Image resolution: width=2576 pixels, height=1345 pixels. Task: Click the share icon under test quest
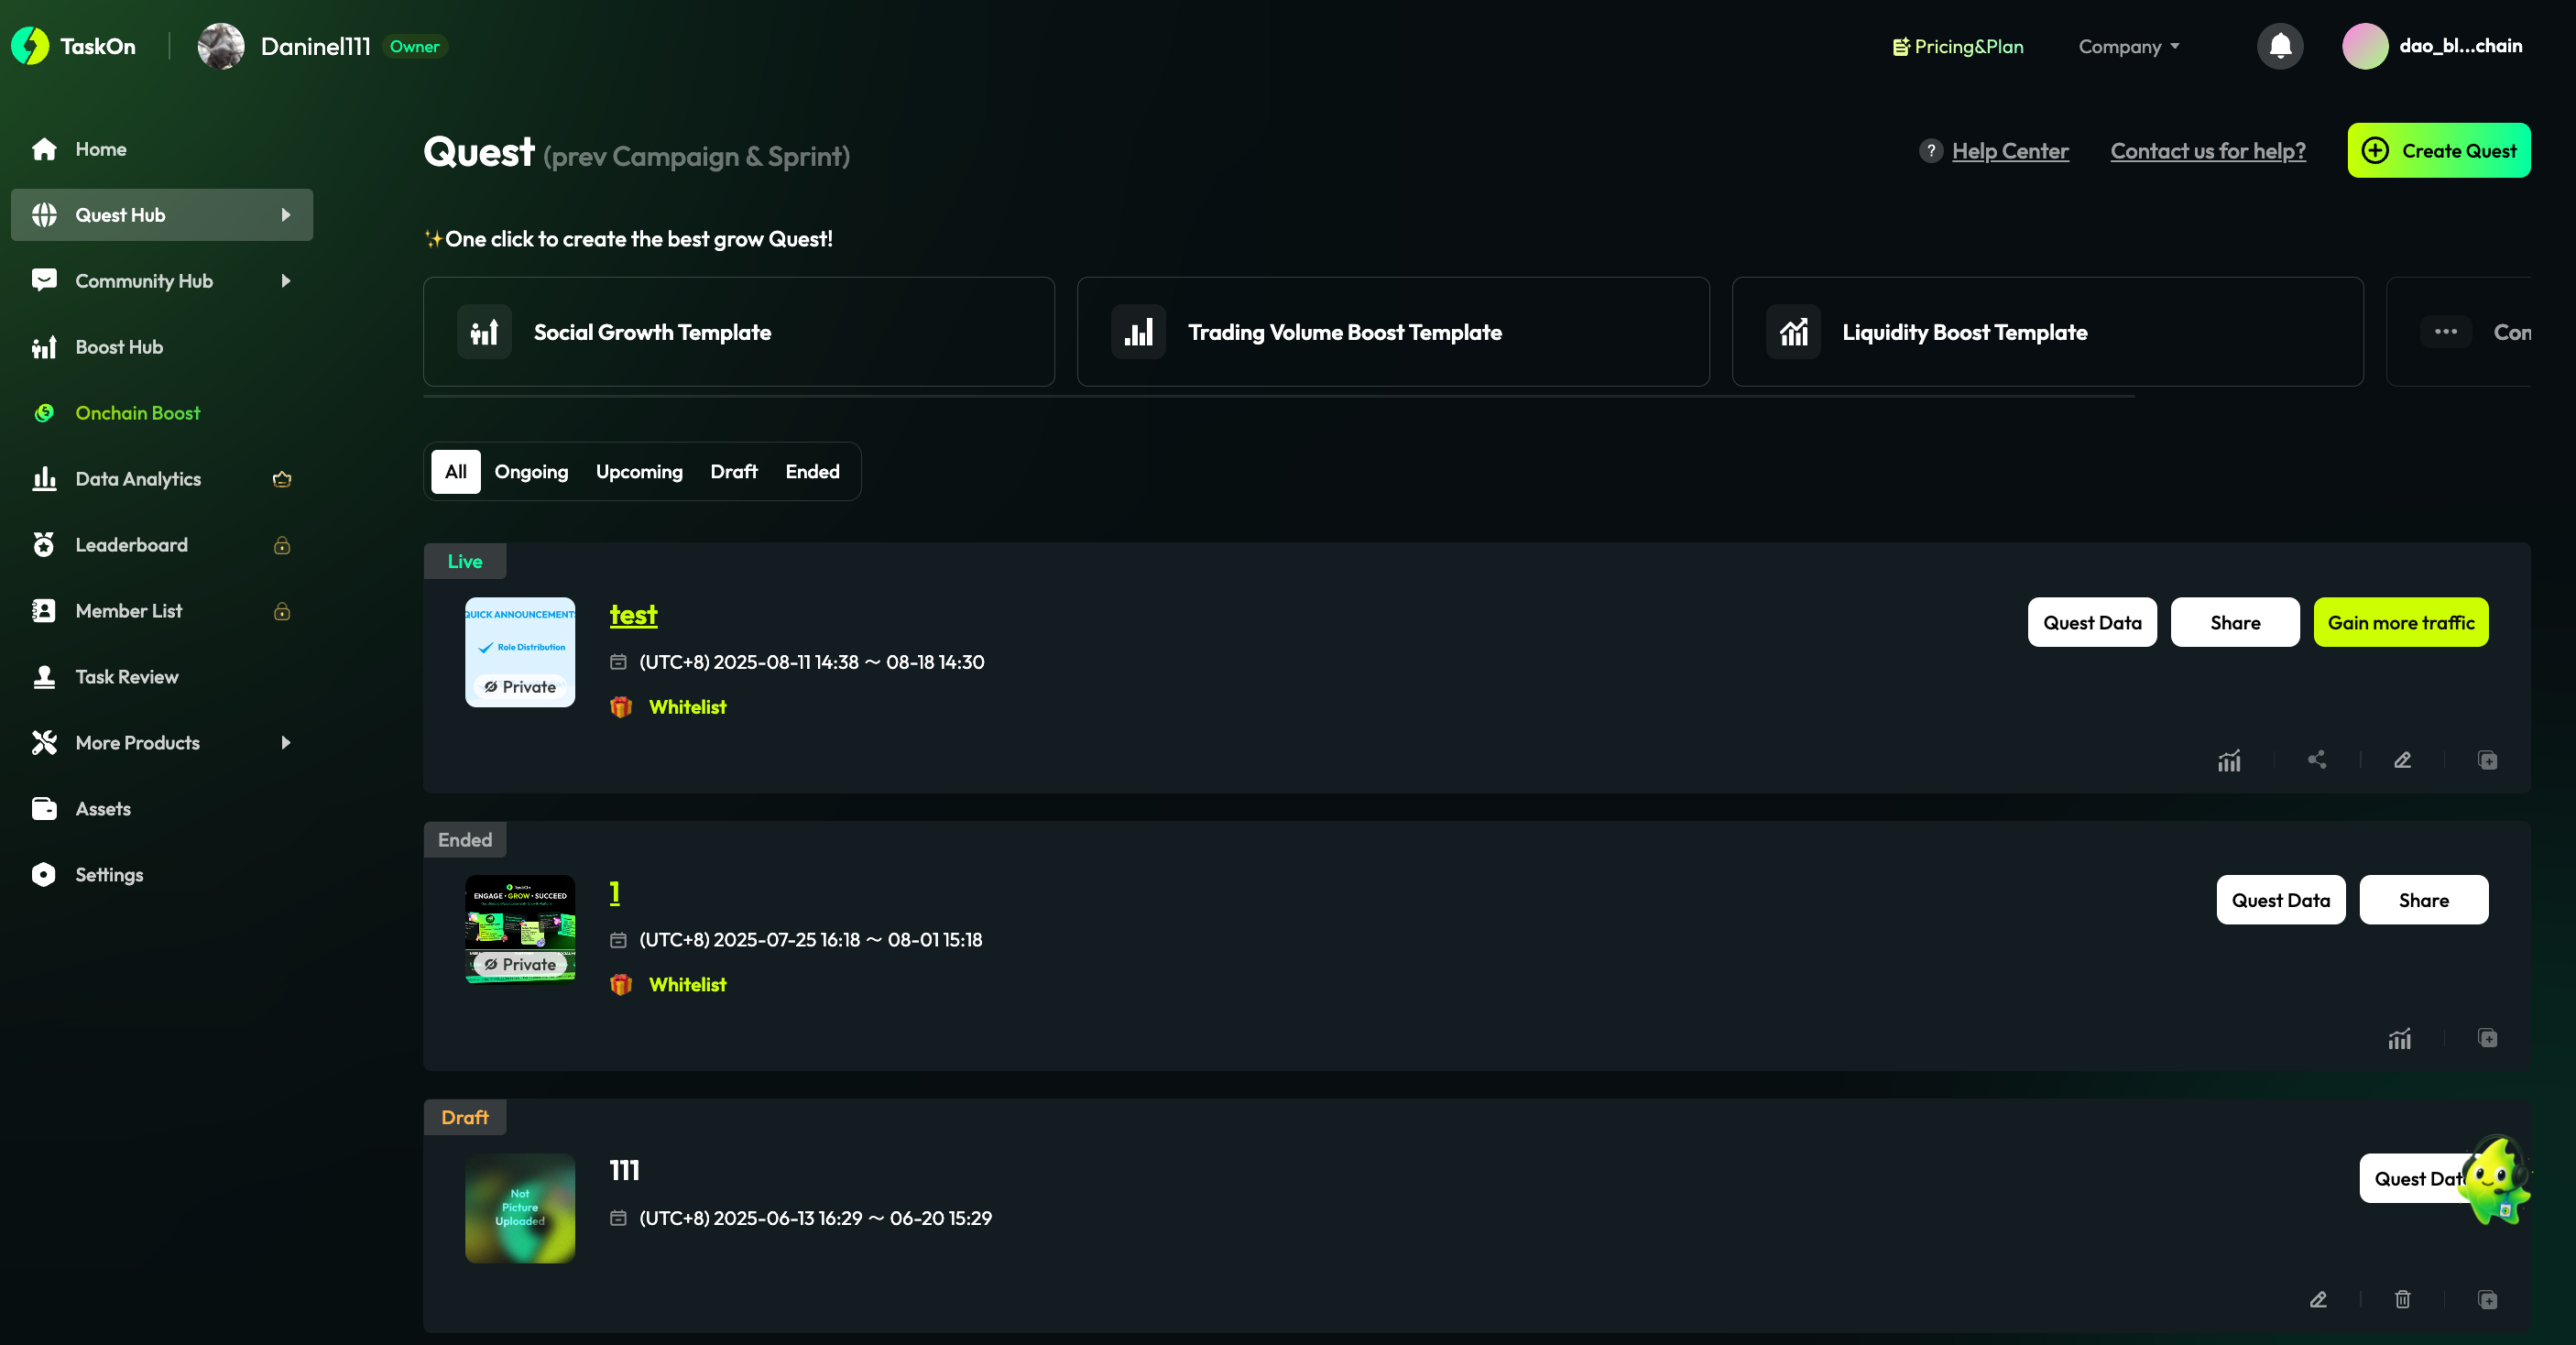coord(2316,760)
